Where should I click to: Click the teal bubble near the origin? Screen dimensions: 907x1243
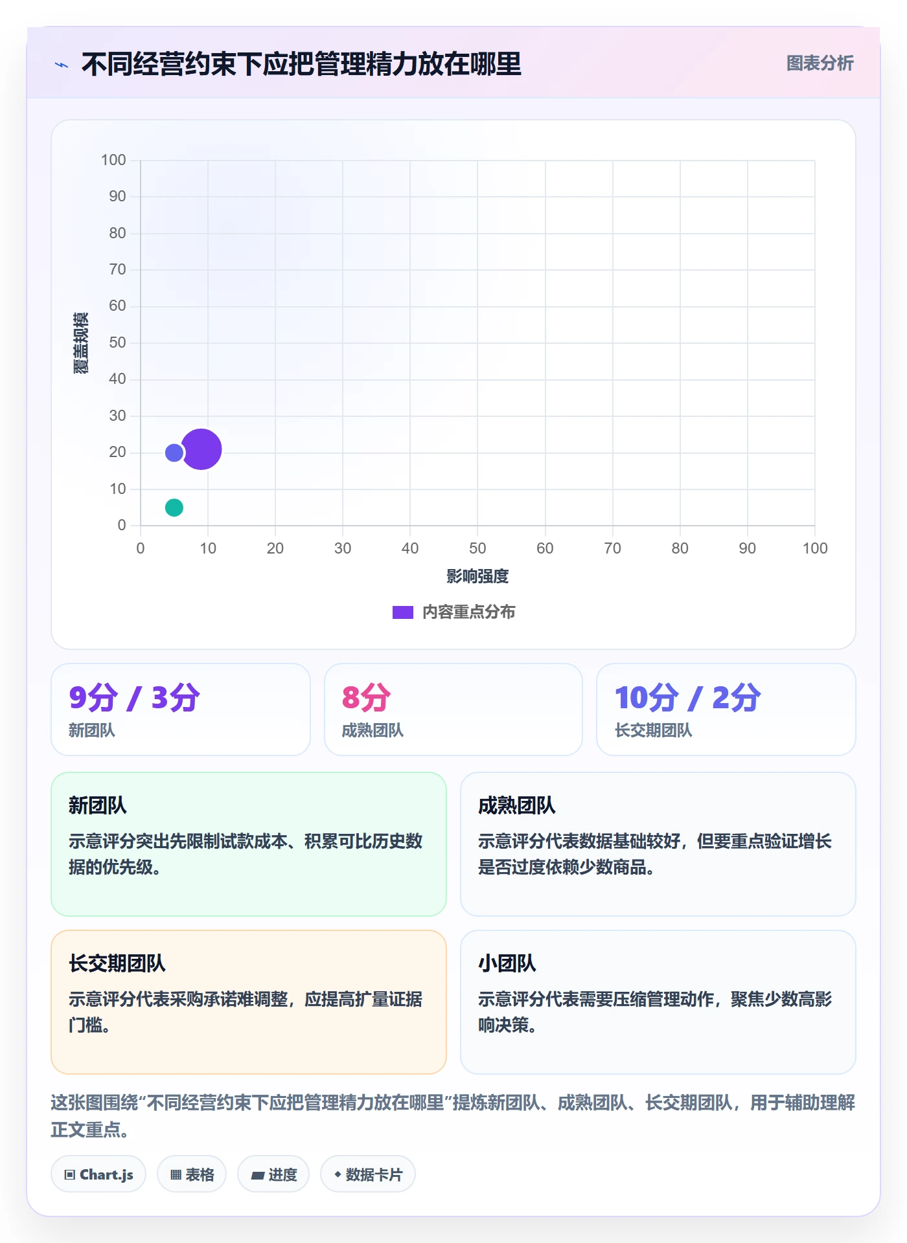(174, 508)
